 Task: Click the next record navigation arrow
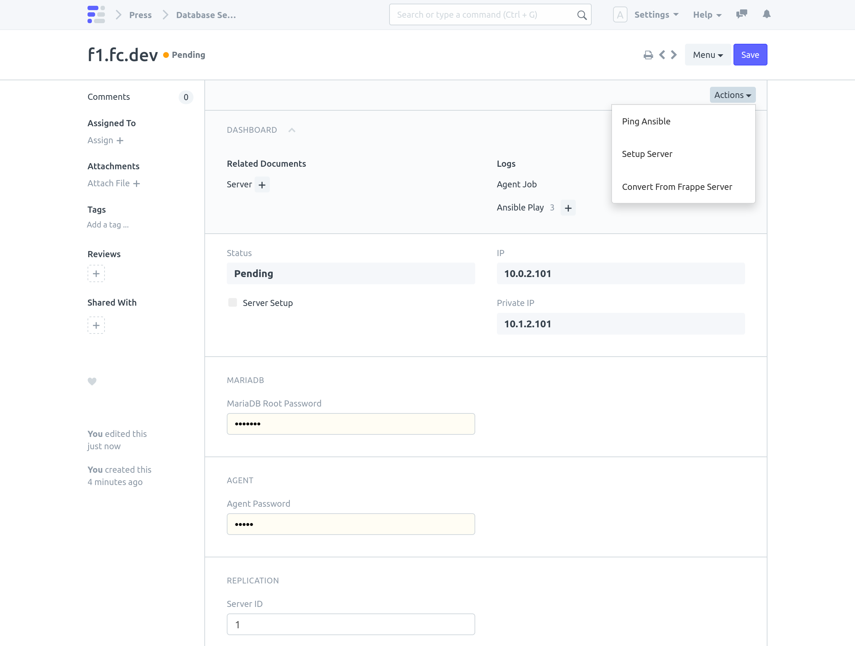673,55
